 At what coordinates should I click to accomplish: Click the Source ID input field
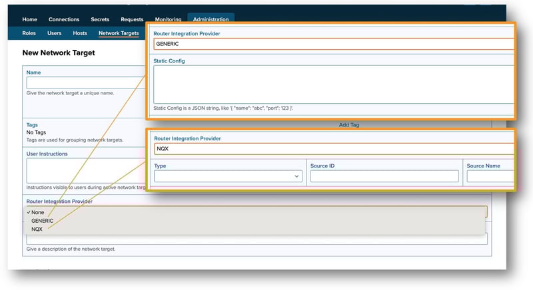point(384,176)
